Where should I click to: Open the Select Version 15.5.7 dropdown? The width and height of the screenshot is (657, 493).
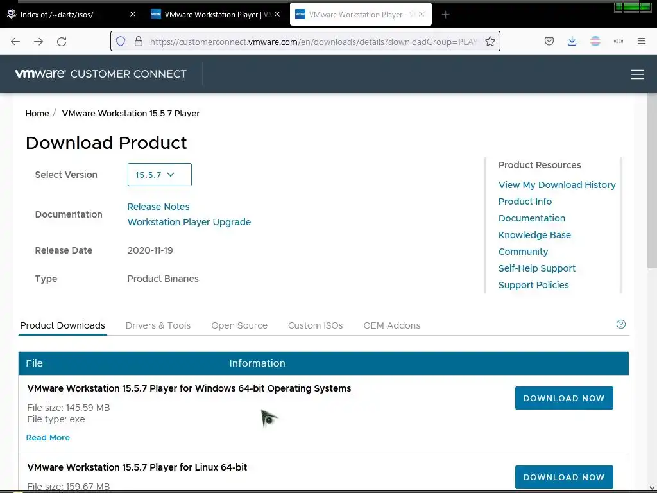(x=159, y=175)
